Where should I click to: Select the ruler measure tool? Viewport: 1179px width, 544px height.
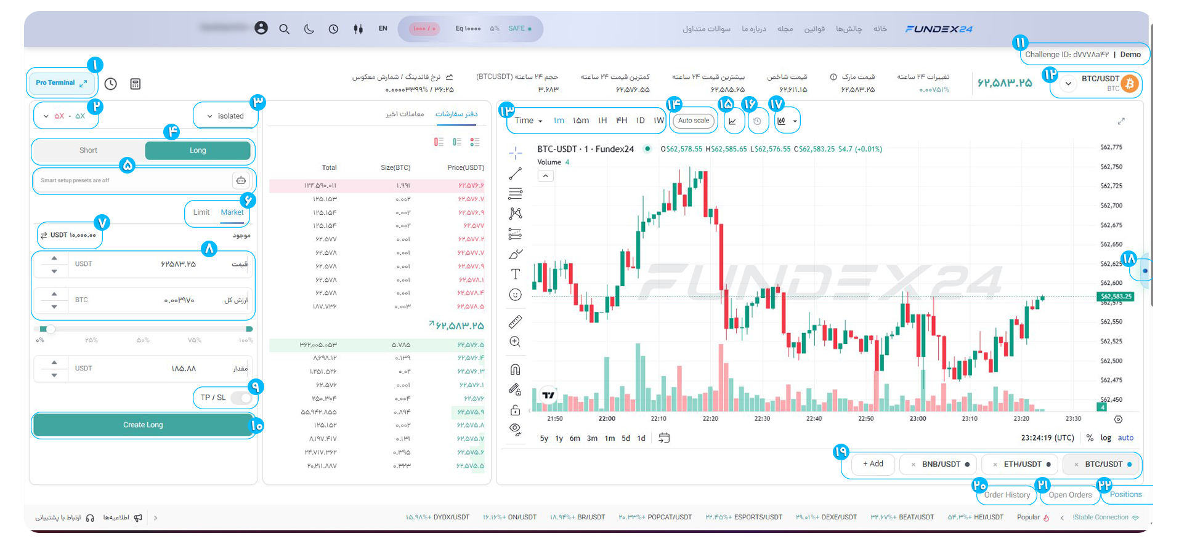click(516, 321)
